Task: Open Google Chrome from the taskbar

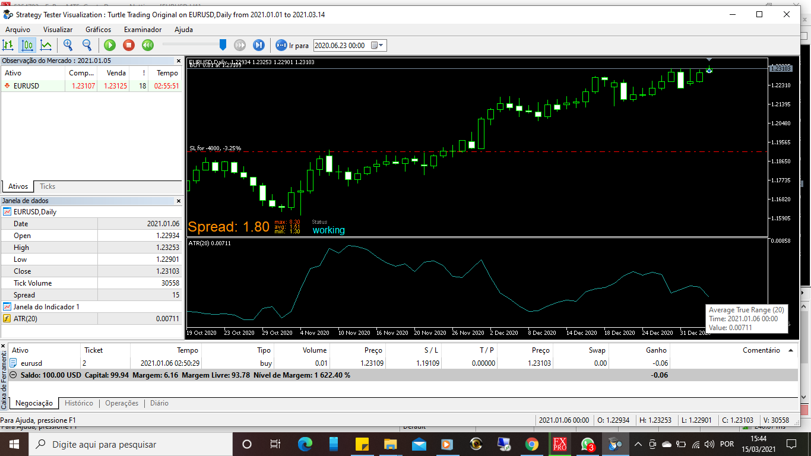Action: [532, 444]
